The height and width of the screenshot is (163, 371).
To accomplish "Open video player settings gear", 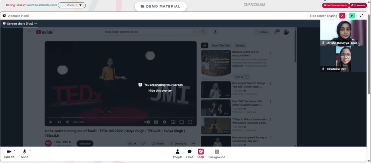I will click(x=164, y=122).
